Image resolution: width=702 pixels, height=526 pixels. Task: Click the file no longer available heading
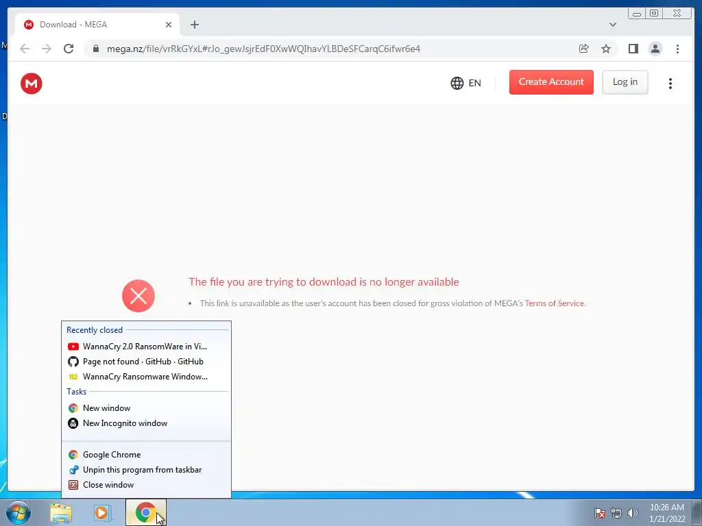[324, 281]
